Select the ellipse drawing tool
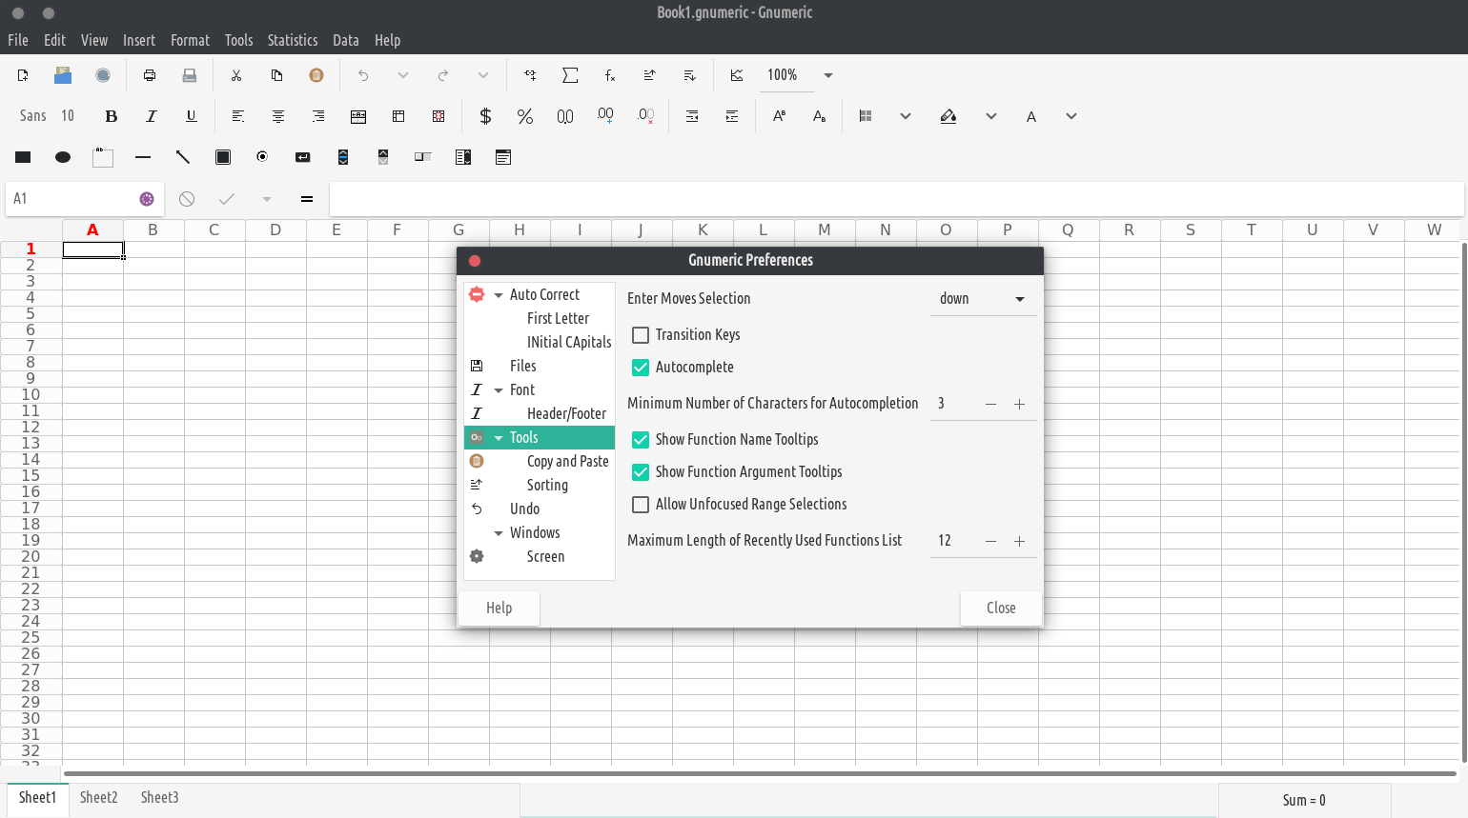The image size is (1468, 818). click(x=63, y=157)
